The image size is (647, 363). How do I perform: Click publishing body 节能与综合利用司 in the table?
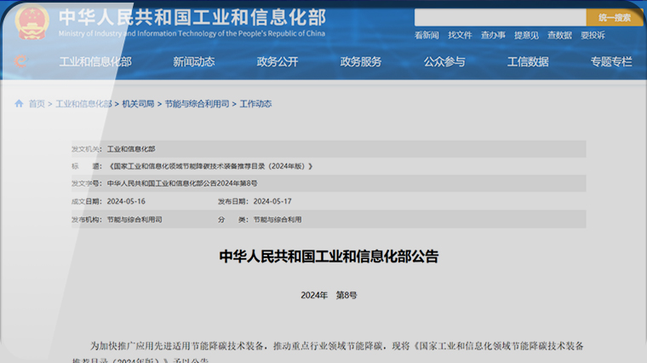[x=135, y=220]
